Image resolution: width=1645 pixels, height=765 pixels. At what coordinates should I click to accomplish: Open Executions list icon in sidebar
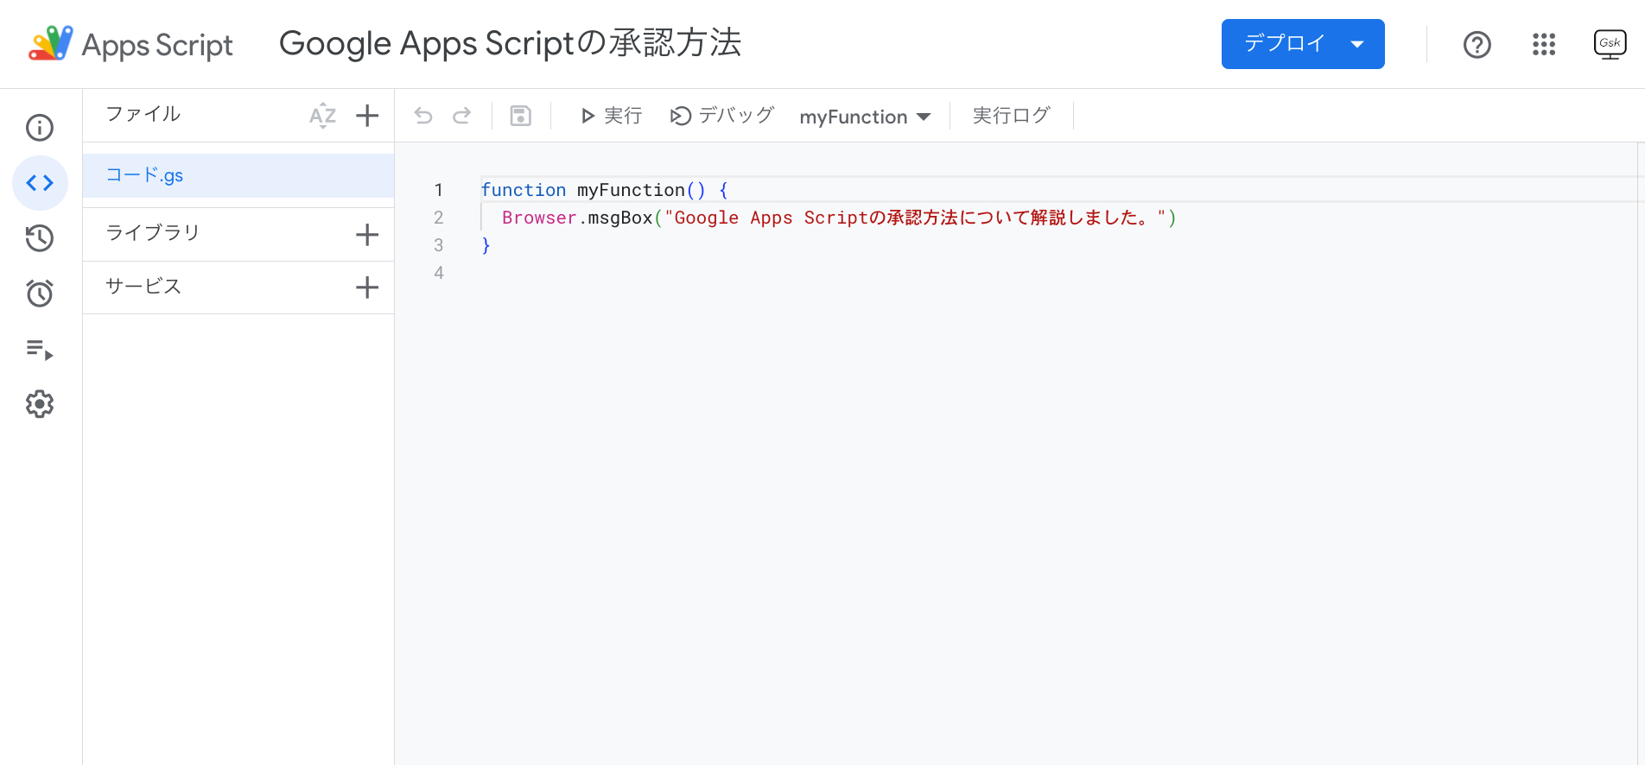pyautogui.click(x=40, y=349)
